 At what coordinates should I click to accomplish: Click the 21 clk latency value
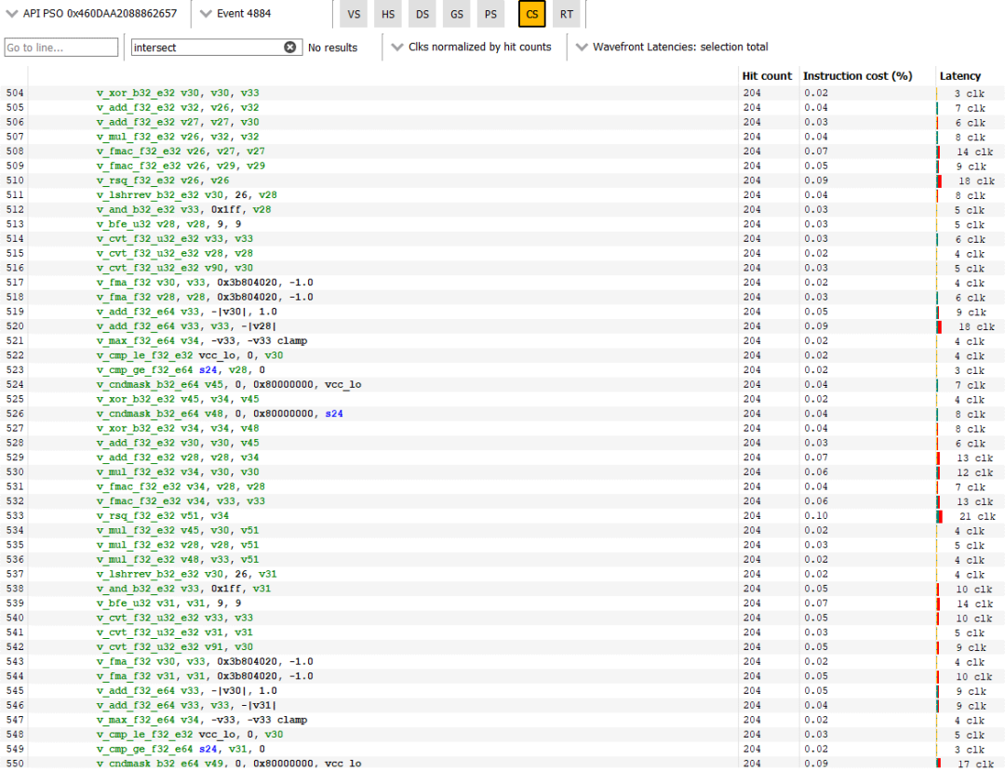coord(977,516)
